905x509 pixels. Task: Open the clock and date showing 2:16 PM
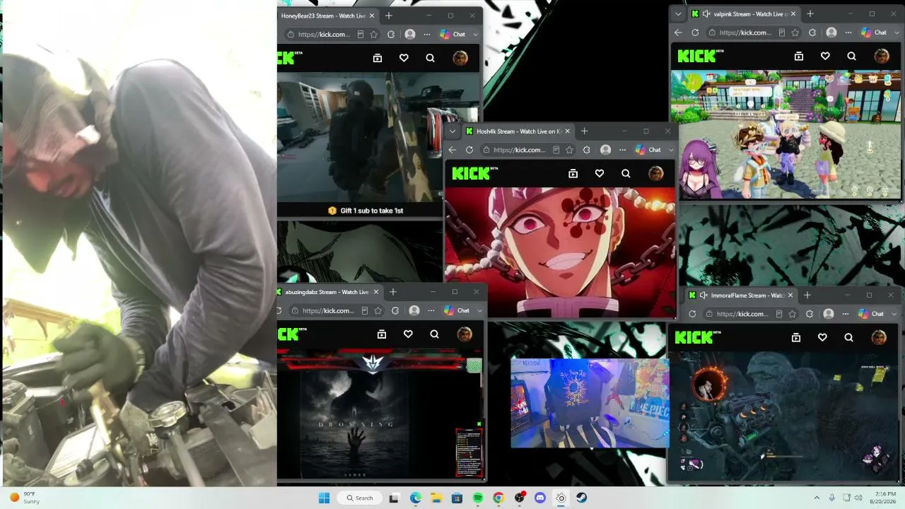click(884, 498)
